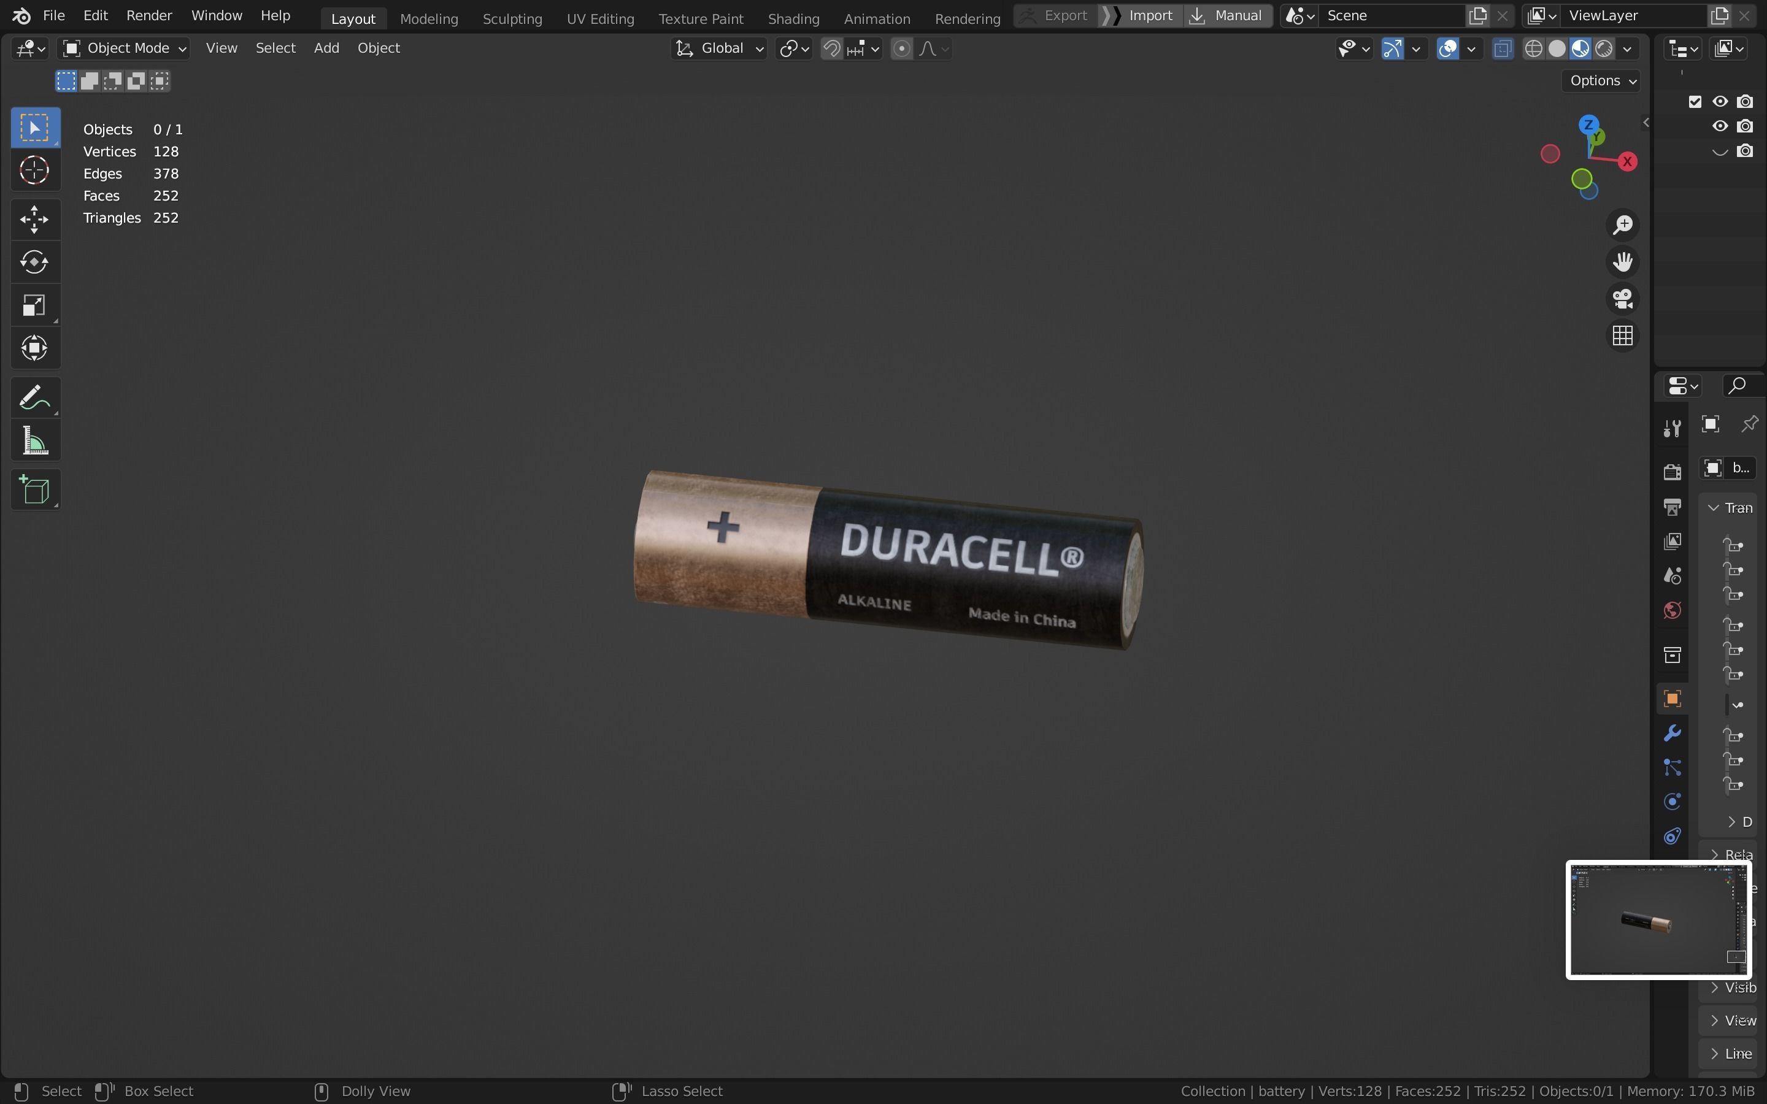Click the pan view hand gizmo
This screenshot has height=1104, width=1767.
[1622, 261]
